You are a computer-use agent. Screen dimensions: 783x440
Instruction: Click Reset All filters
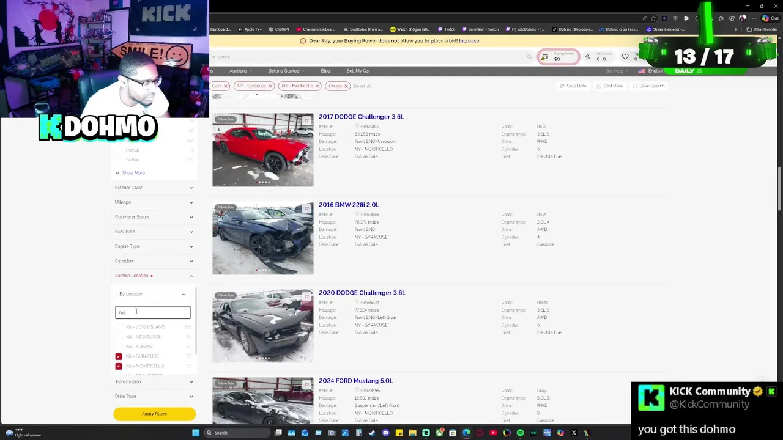(x=363, y=86)
